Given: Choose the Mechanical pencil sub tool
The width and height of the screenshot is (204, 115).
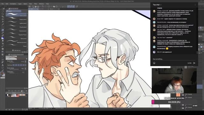Looking at the screenshot, I should pos(16,41).
